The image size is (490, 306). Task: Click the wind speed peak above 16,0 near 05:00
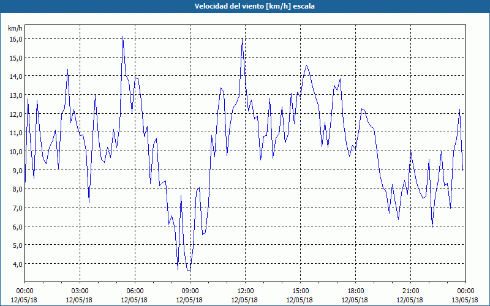coord(123,37)
